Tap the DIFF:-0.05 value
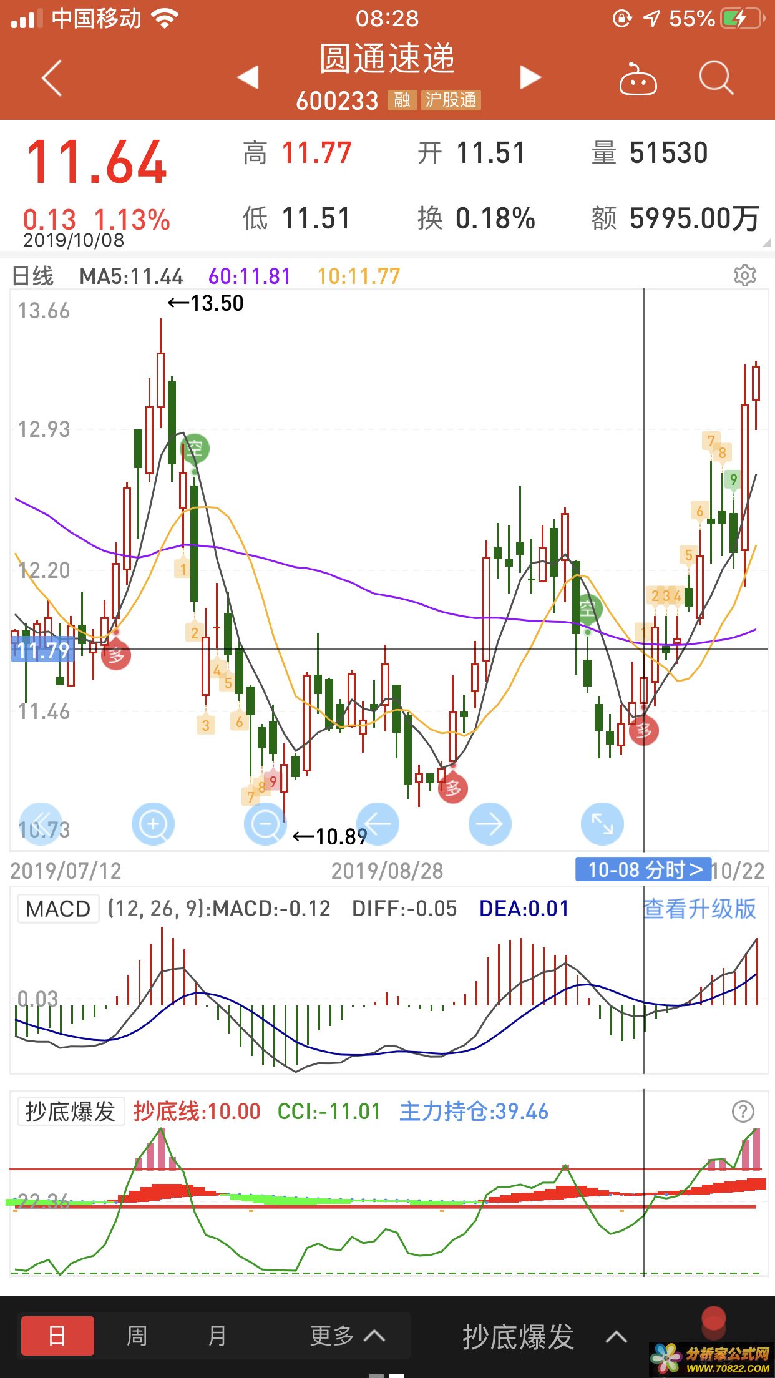This screenshot has width=775, height=1378. pos(404,909)
